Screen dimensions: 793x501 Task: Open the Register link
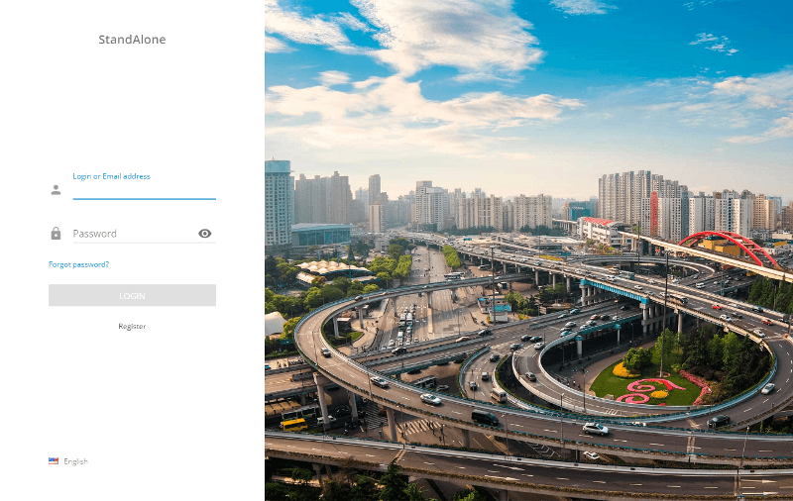click(x=132, y=327)
